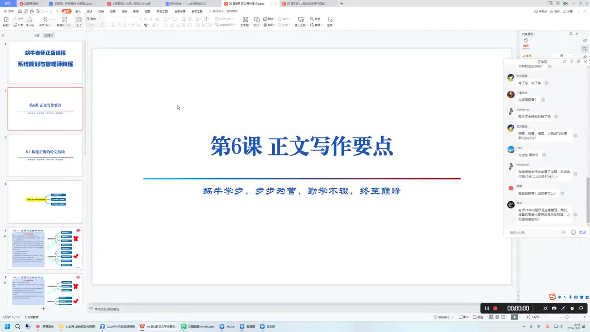Open the 插入 ribbon tab
This screenshot has height=332, width=590.
click(x=78, y=11)
